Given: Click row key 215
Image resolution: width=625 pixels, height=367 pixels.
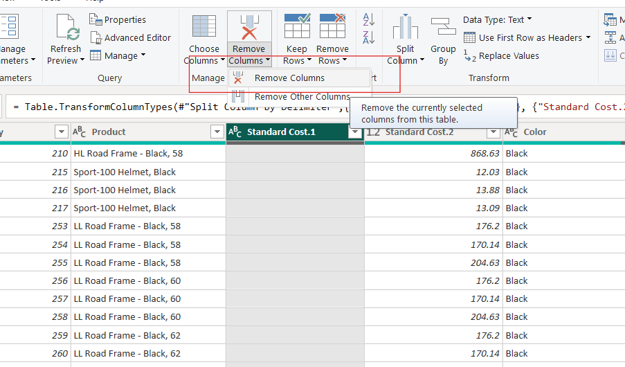Looking at the screenshot, I should 60,172.
